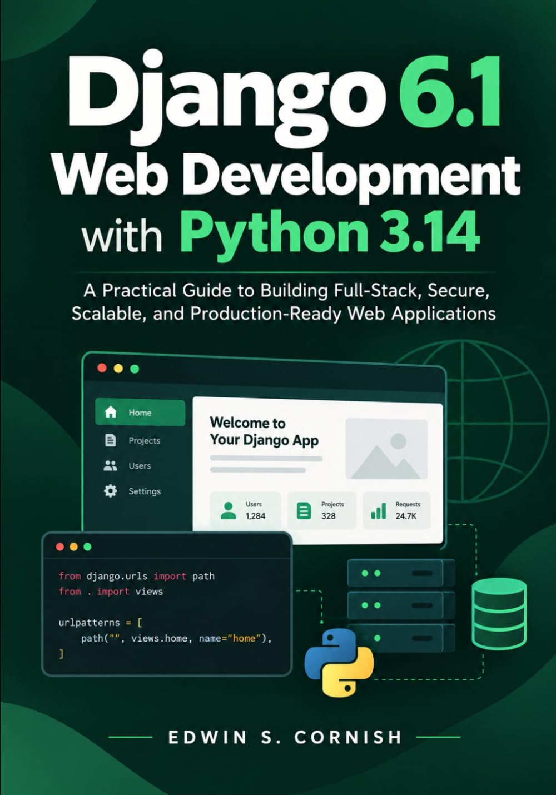Click the "1,284" users count
This screenshot has height=795, width=556.
(255, 516)
